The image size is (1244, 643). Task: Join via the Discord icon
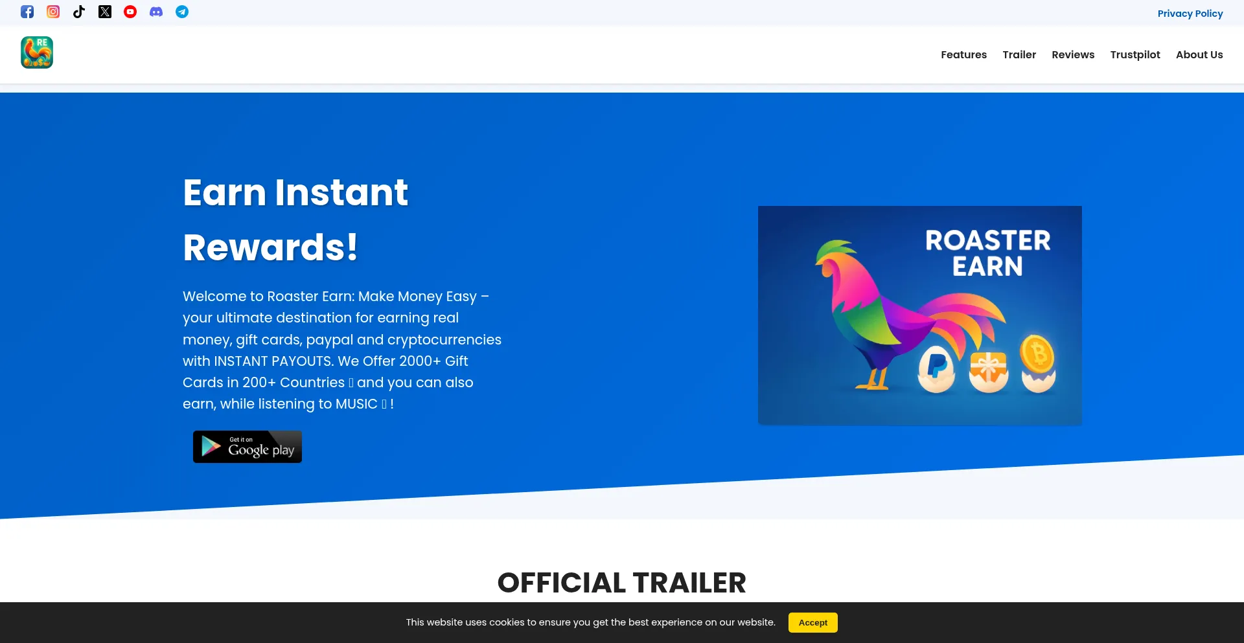click(156, 12)
